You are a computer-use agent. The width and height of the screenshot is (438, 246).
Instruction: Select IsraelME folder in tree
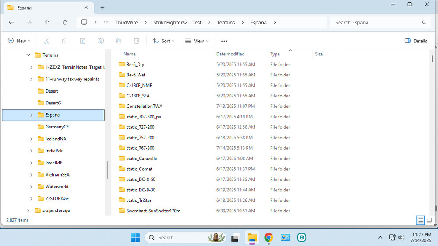(53, 163)
